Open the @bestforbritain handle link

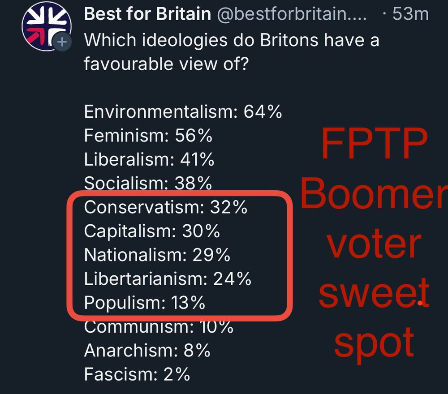click(292, 14)
